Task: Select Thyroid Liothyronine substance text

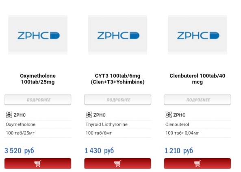Action: click(x=106, y=124)
